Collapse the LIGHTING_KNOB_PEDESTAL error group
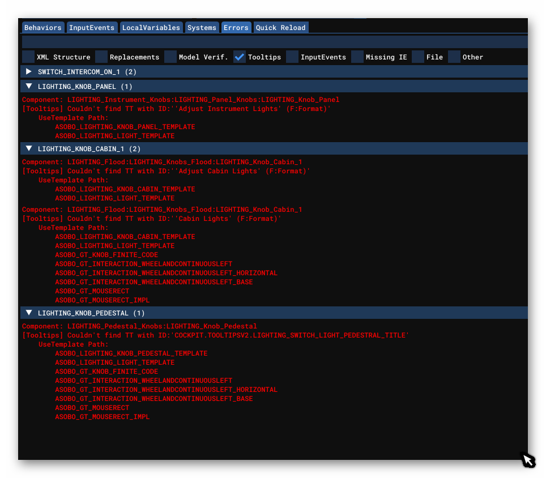This screenshot has width=546, height=478. pos(29,313)
